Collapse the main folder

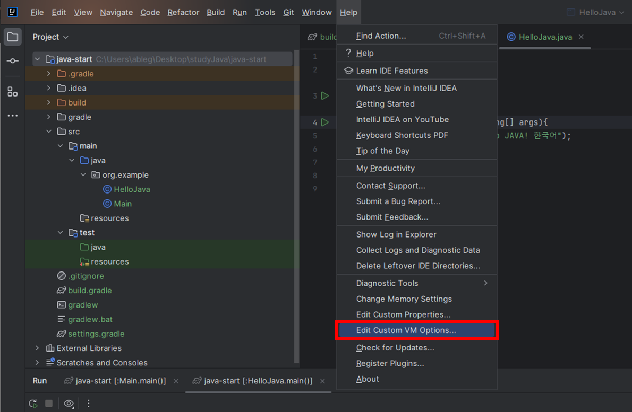60,146
